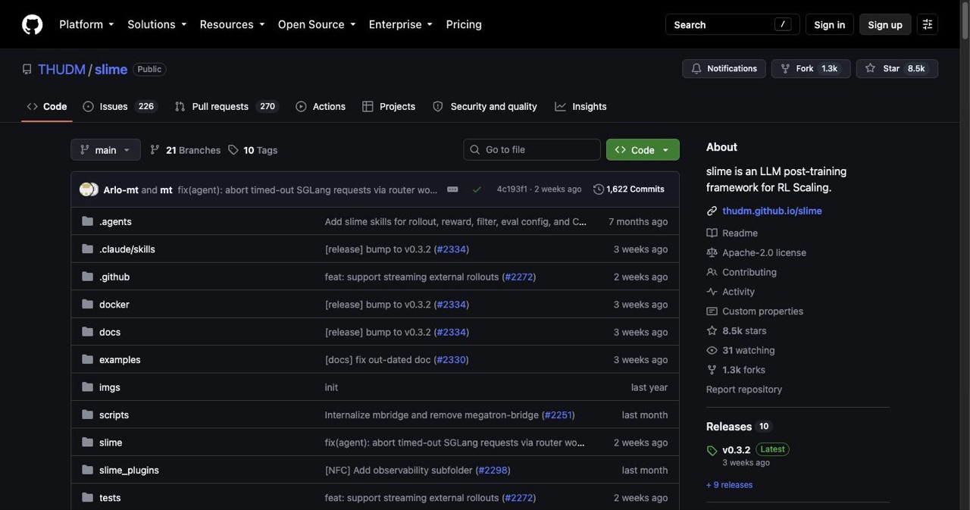Click the link icon beside thudm.github.io/slime
Image resolution: width=970 pixels, height=510 pixels.
pos(712,211)
